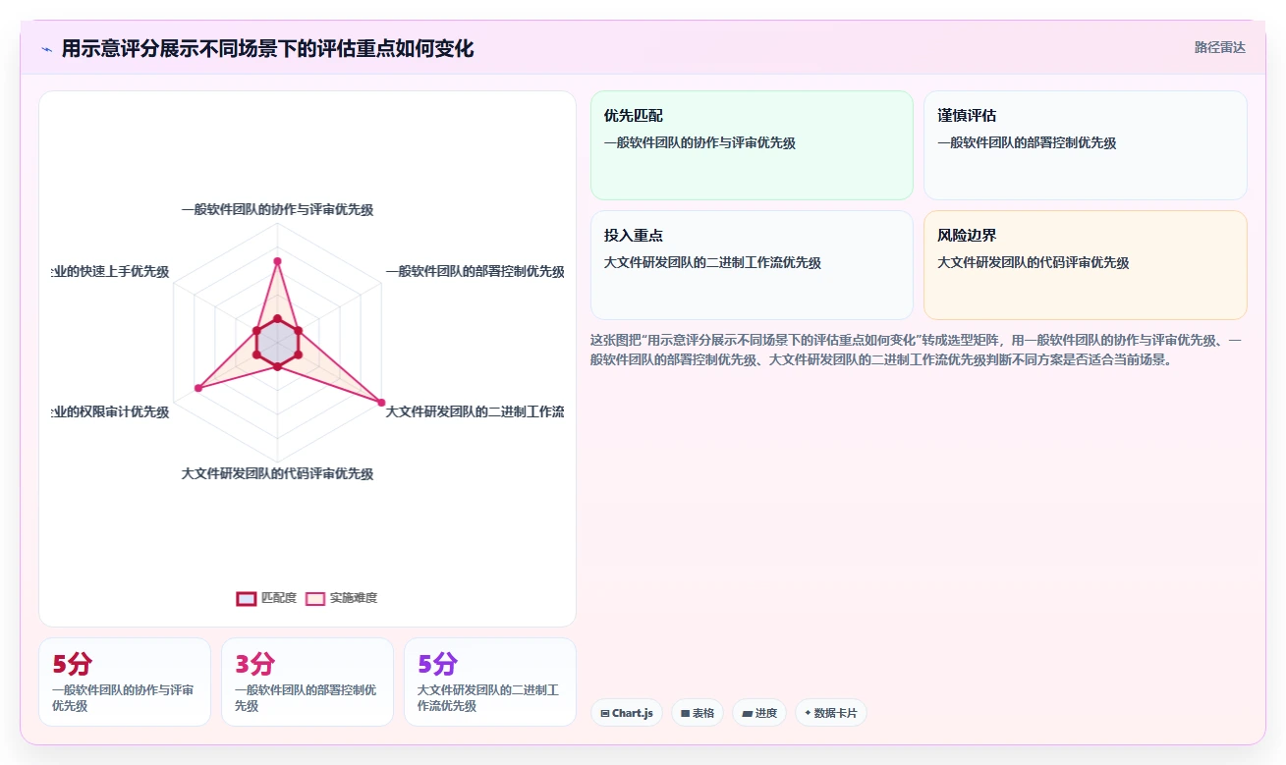The image size is (1286, 765).
Task: Click the purple 5分 stat card for 二进制工作流优先级
Action: click(490, 683)
